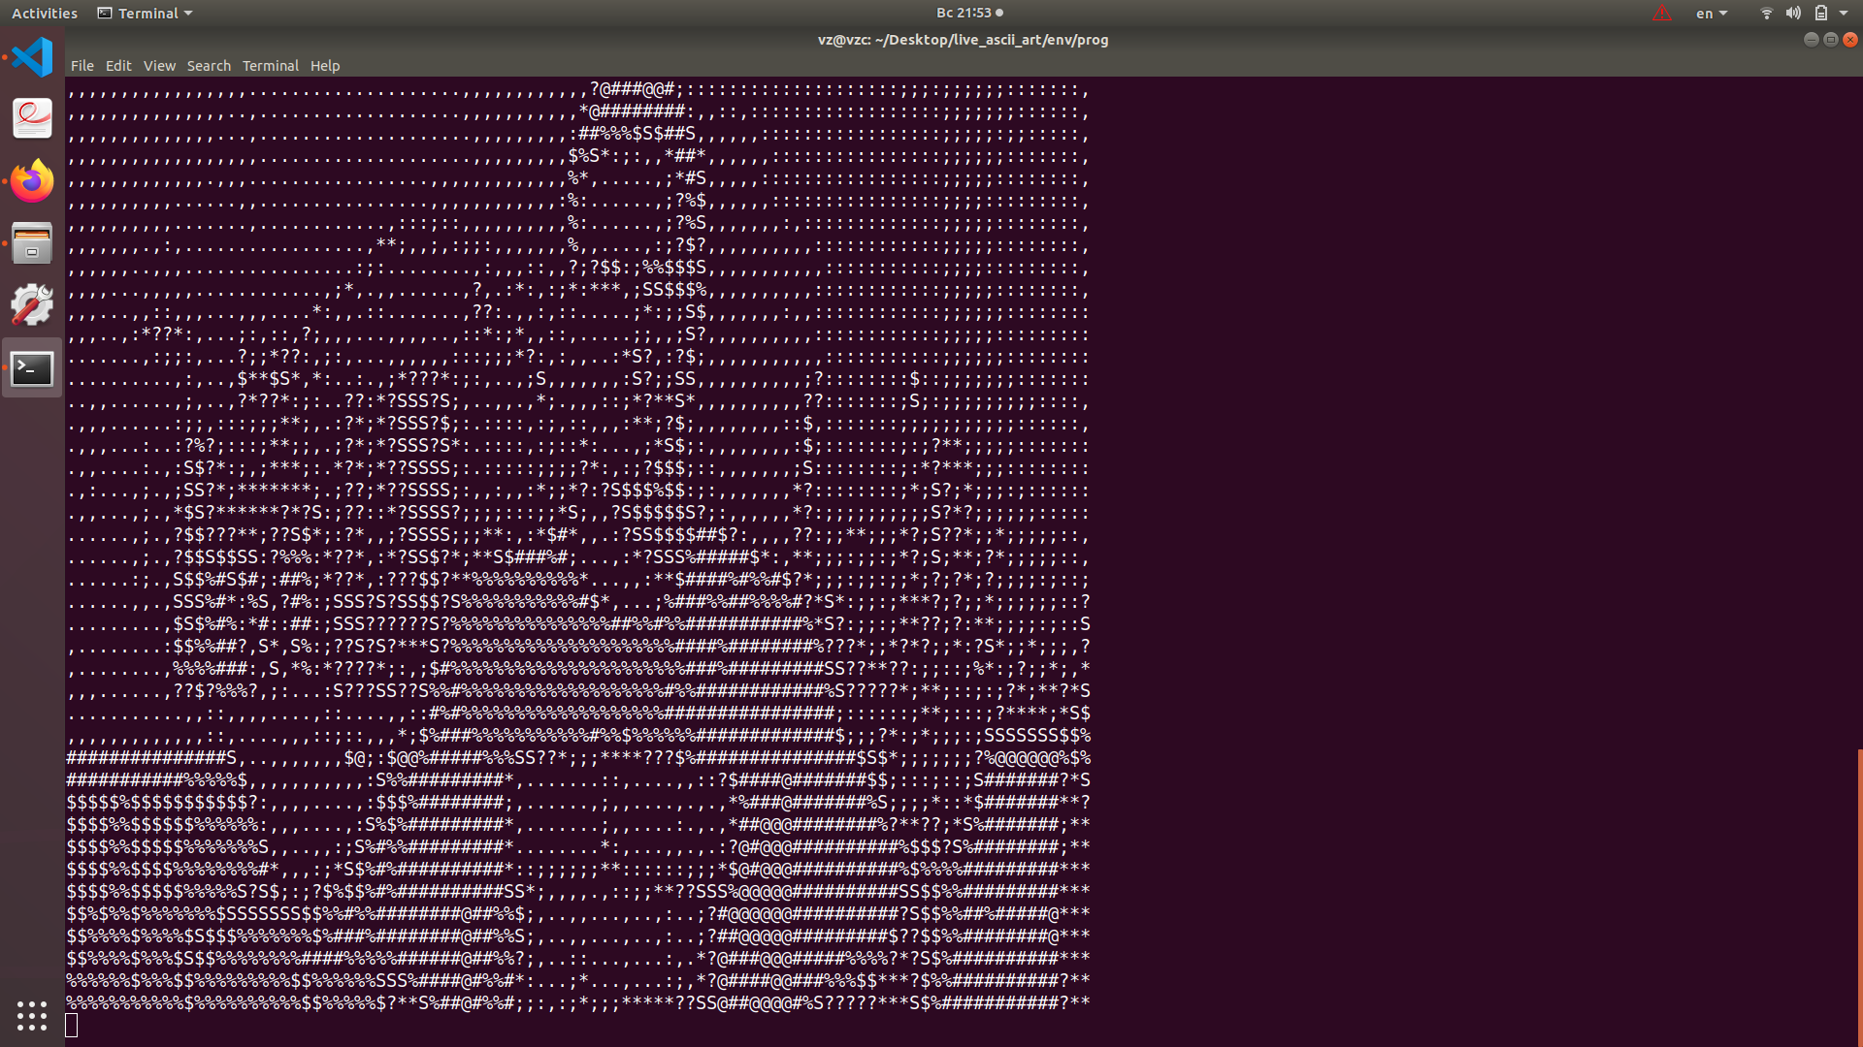Image resolution: width=1863 pixels, height=1047 pixels.
Task: Show applications grid button
Action: (32, 1015)
